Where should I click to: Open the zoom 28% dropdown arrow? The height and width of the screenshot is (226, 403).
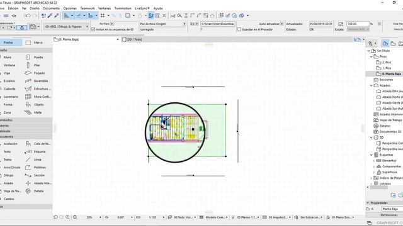[x=100, y=217]
